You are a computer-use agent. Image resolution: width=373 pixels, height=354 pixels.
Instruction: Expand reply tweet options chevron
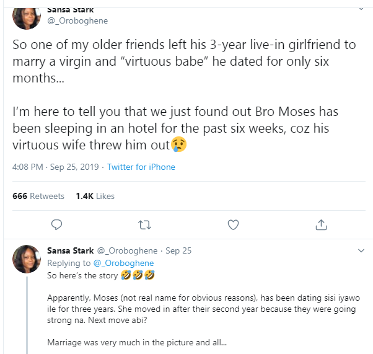point(362,251)
